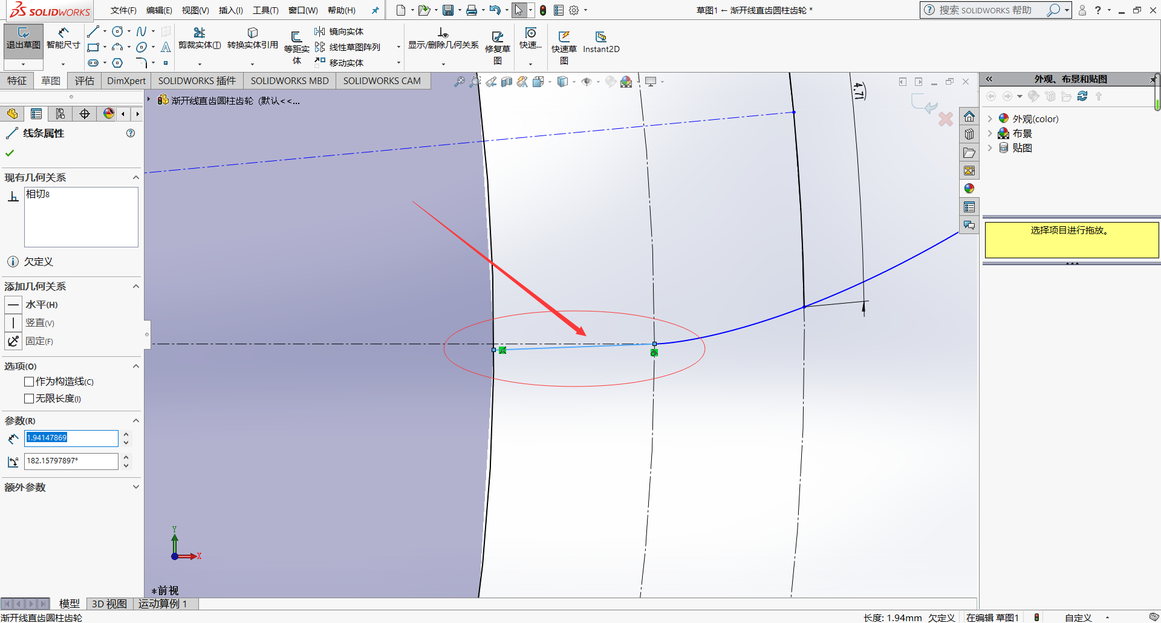Collapse 参数 (Parameters) section
Viewport: 1161px width, 623px height.
point(136,420)
